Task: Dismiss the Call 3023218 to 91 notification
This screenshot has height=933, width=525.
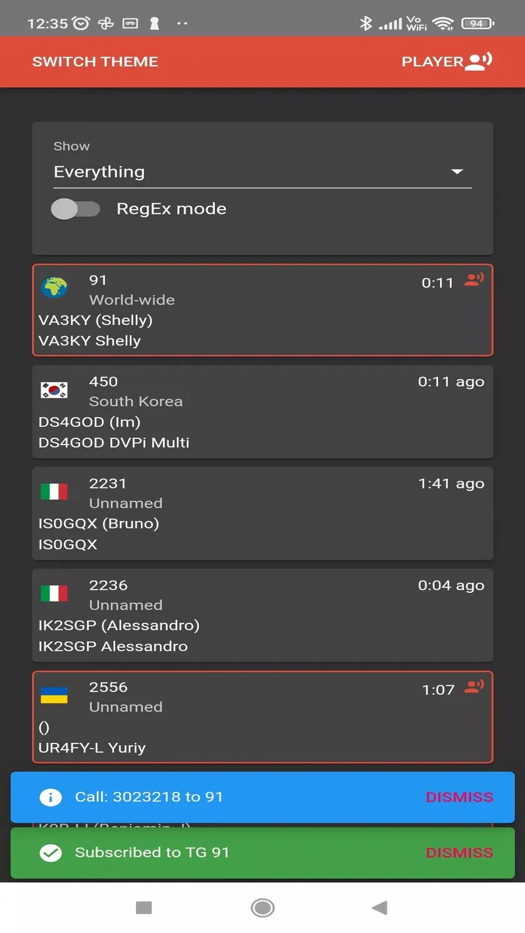Action: click(x=459, y=797)
